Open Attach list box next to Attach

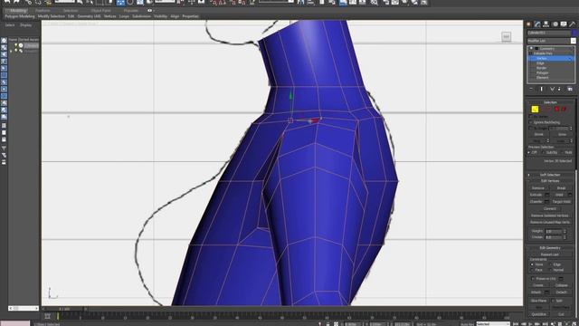click(546, 292)
